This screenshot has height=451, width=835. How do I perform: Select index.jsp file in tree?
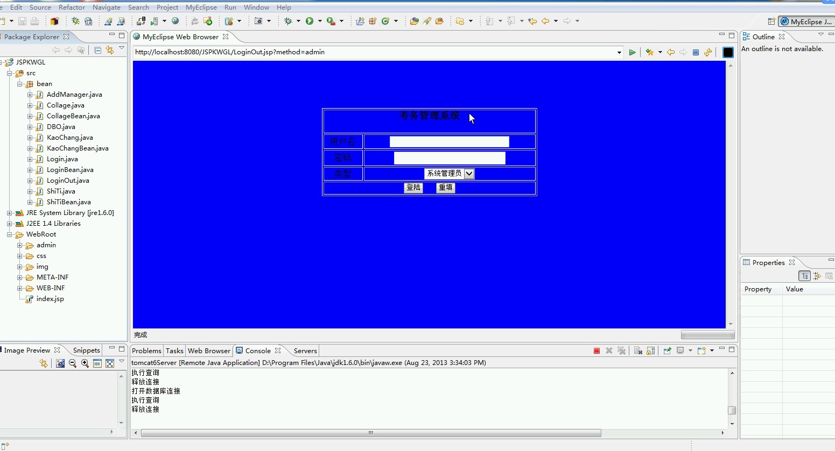tap(50, 299)
